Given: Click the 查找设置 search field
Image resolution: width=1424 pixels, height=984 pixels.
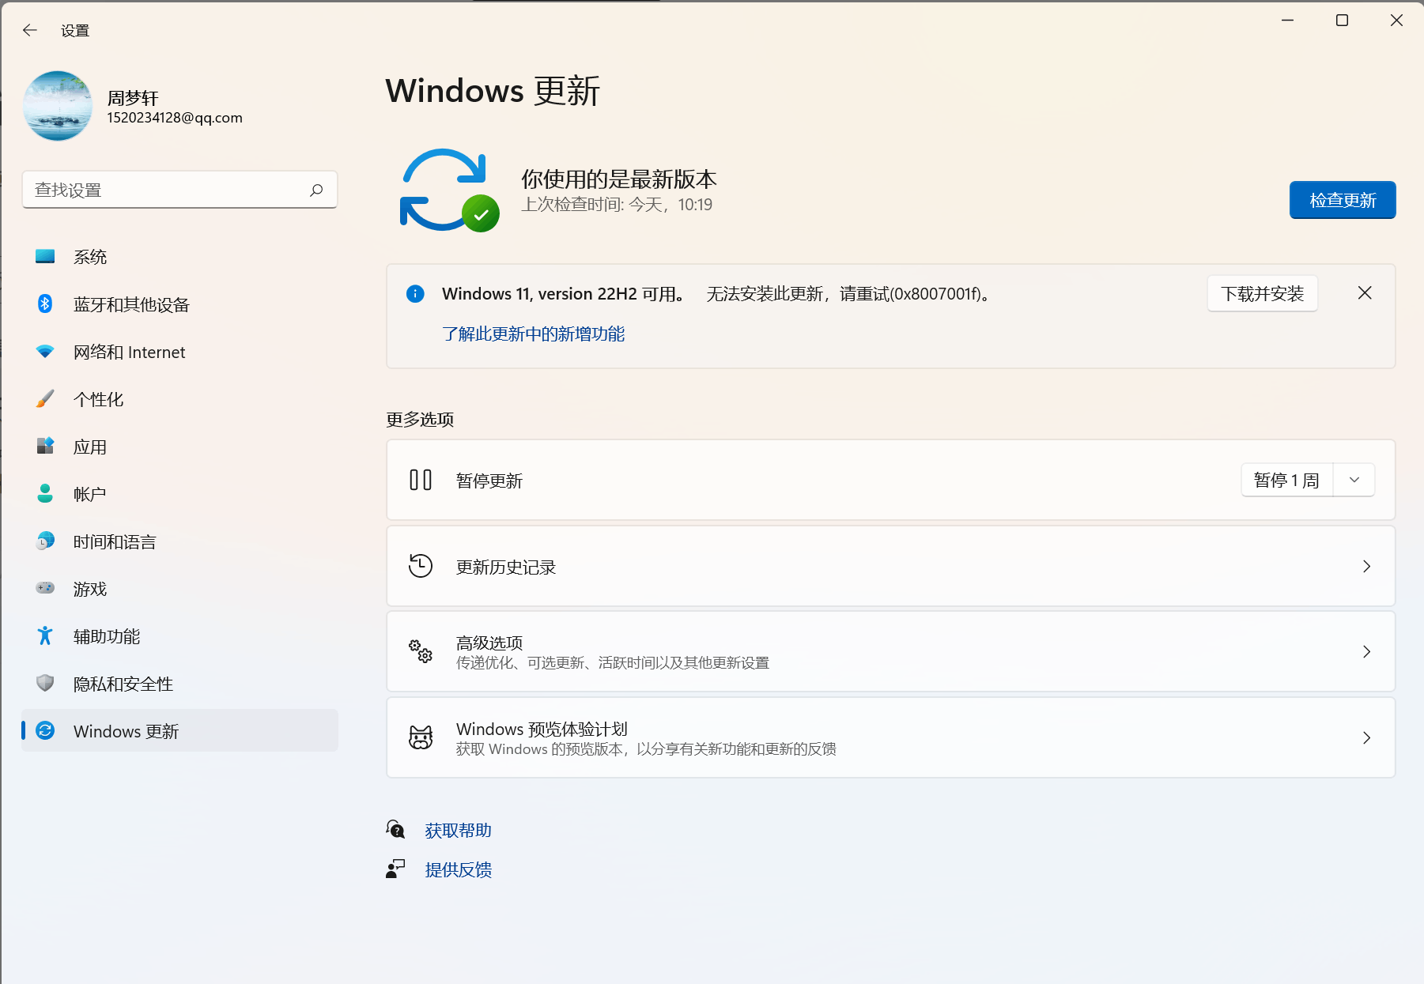Looking at the screenshot, I should [179, 190].
